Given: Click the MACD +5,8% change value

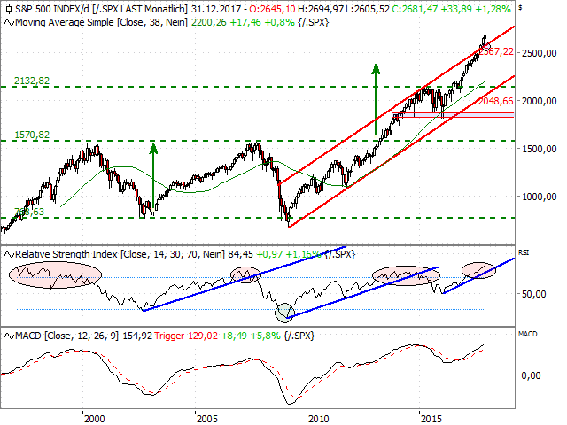Looking at the screenshot, I should coord(265,336).
